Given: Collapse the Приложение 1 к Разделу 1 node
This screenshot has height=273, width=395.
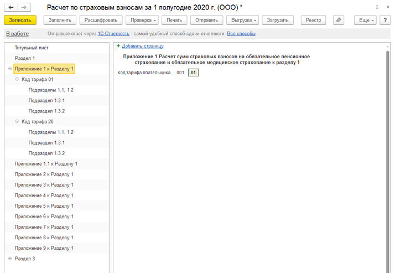Looking at the screenshot, I should coord(10,69).
